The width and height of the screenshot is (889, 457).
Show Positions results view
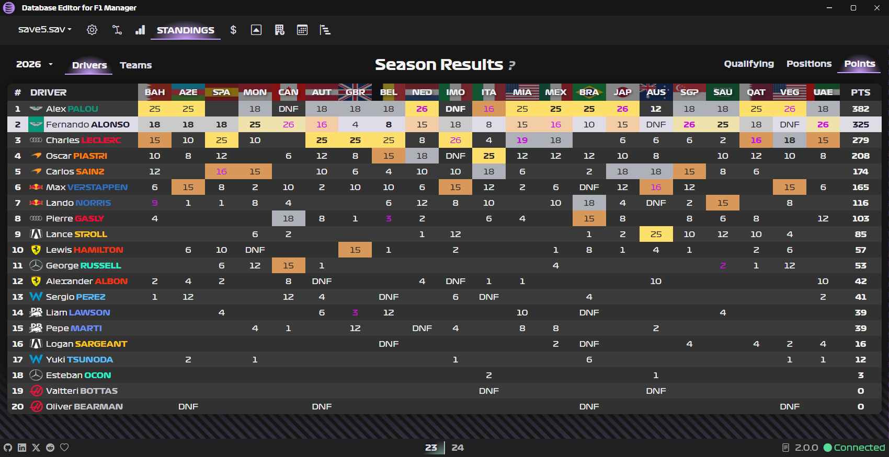pyautogui.click(x=809, y=64)
